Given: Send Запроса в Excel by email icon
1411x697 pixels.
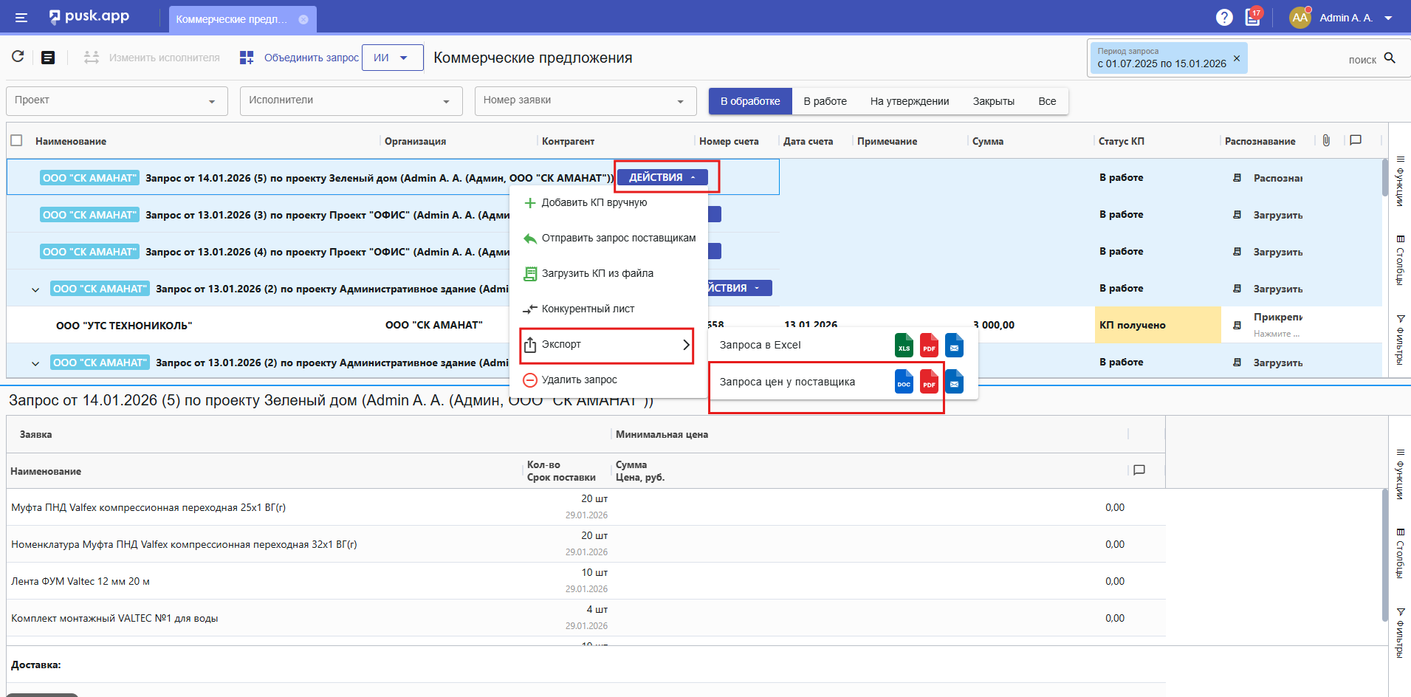Looking at the screenshot, I should click(x=954, y=346).
